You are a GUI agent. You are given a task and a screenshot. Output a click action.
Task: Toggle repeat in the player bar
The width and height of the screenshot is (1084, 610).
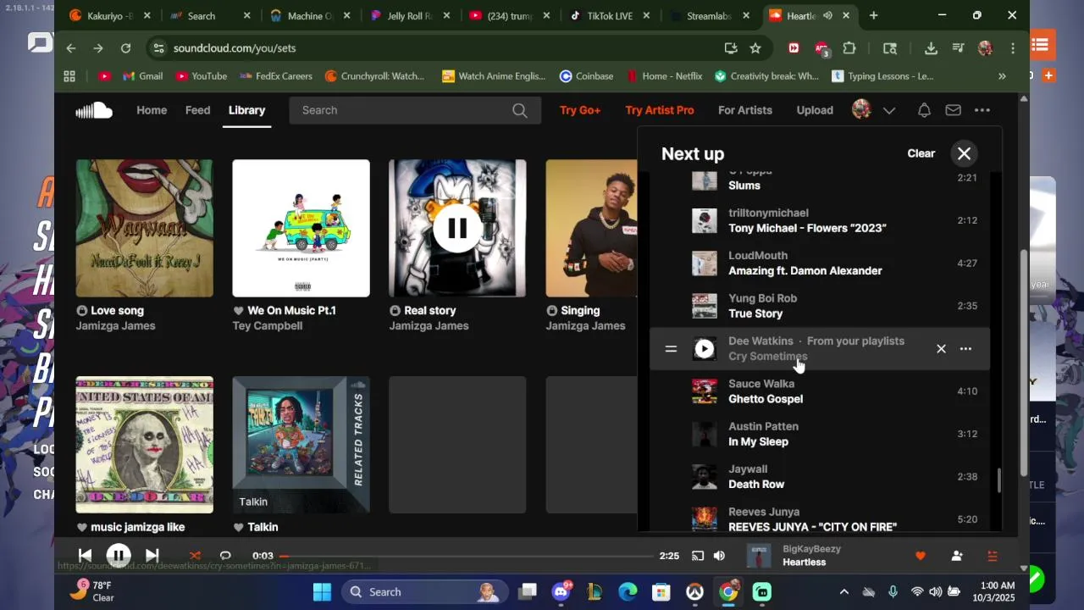point(225,556)
